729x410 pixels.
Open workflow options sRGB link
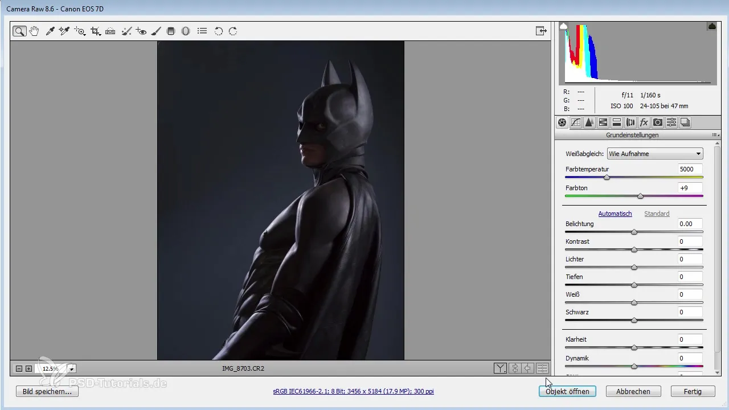(x=353, y=392)
